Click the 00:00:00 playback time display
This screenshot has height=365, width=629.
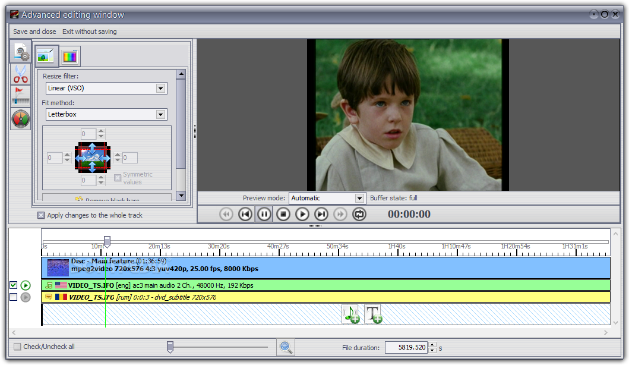point(409,214)
